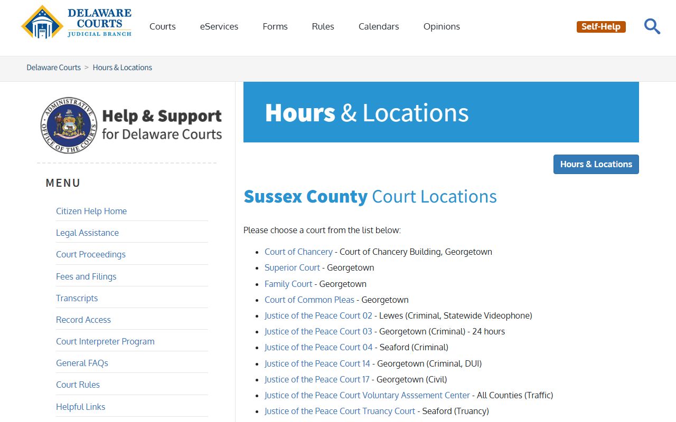This screenshot has width=676, height=422.
Task: Click the Help & Support for Delaware Courts title
Action: pyautogui.click(x=162, y=125)
